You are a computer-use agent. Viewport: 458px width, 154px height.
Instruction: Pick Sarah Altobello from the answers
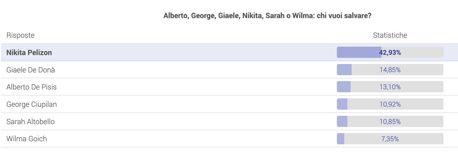[x=230, y=122]
